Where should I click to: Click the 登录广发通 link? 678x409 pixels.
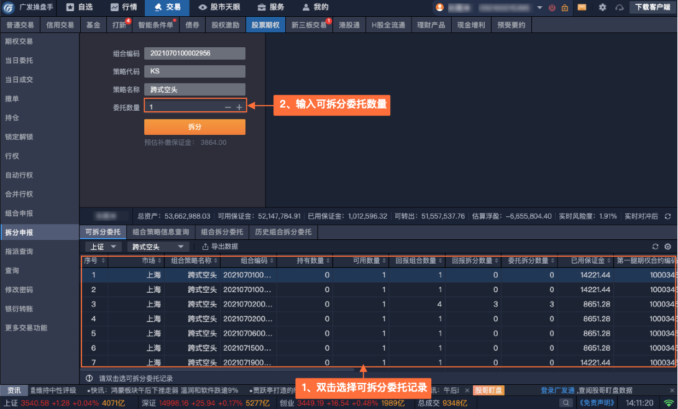[x=558, y=390]
